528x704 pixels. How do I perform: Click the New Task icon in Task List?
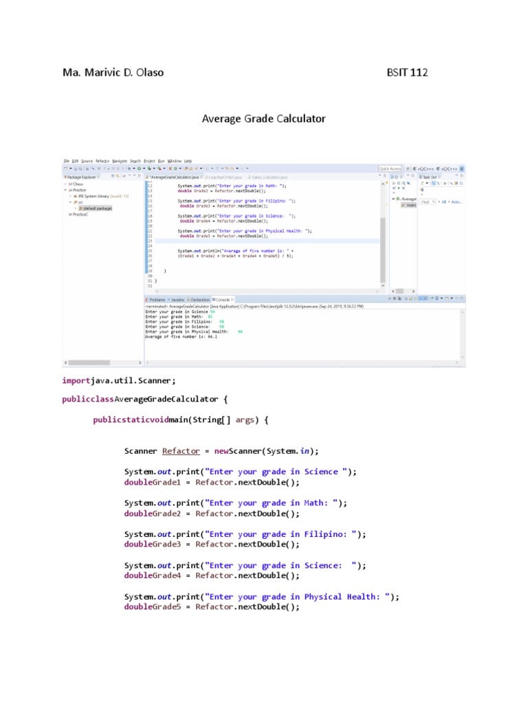pyautogui.click(x=423, y=183)
